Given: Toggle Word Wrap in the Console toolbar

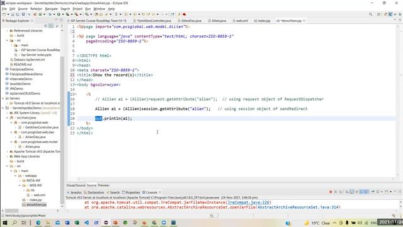Looking at the screenshot, I should pos(357,192).
